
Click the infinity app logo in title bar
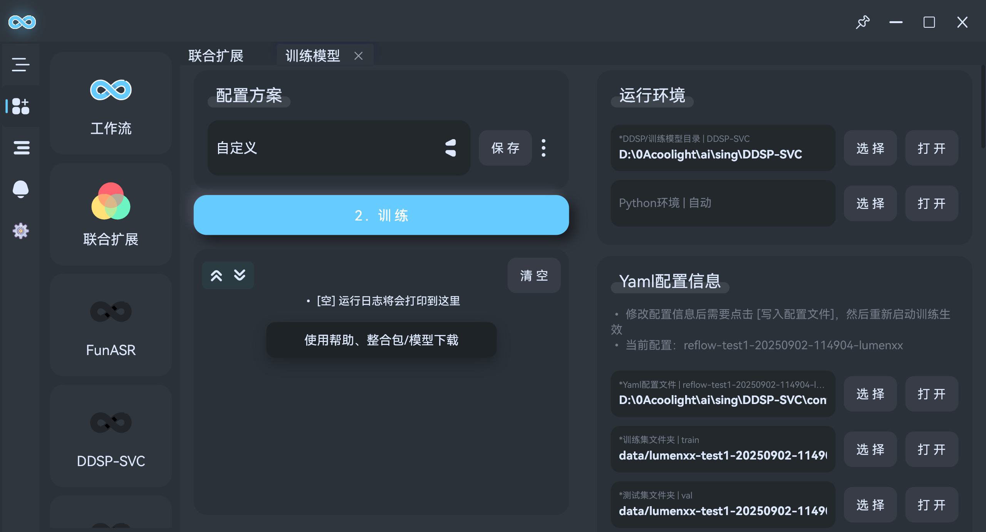pos(22,22)
